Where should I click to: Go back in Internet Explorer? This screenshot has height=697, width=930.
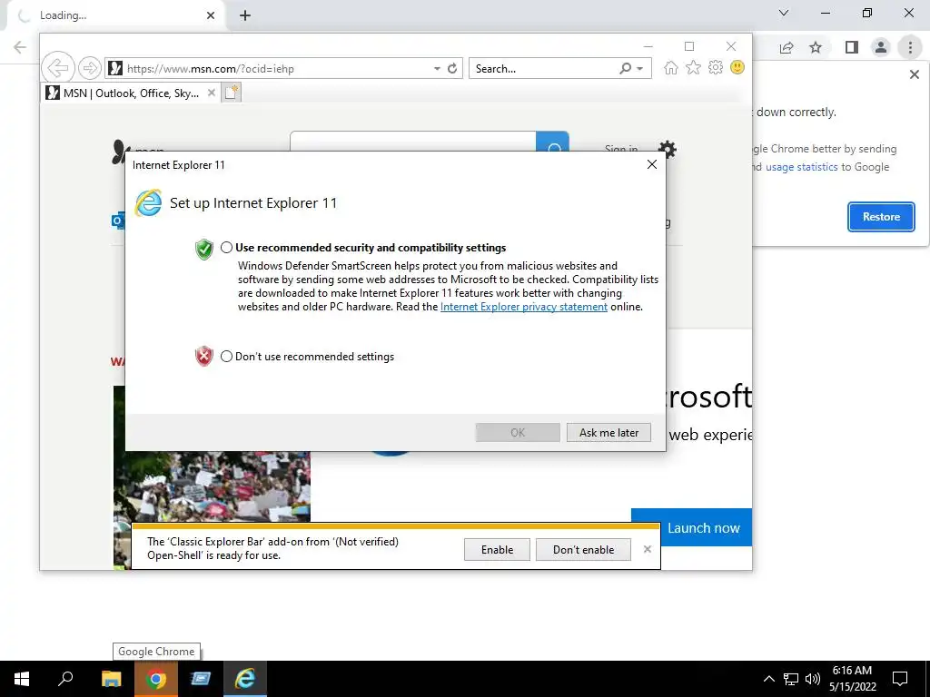[58, 67]
